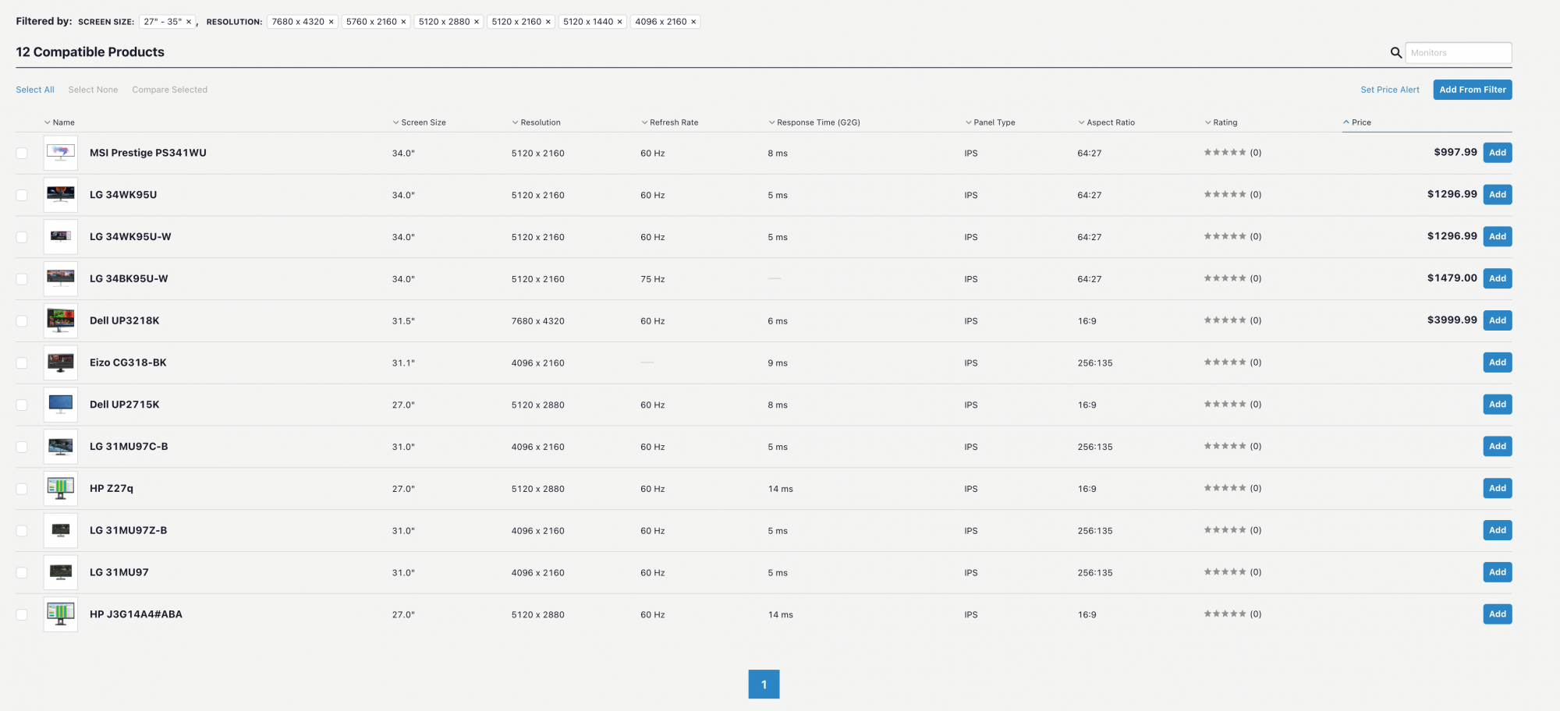
Task: Click the $3999.99 price text
Action: click(1452, 320)
